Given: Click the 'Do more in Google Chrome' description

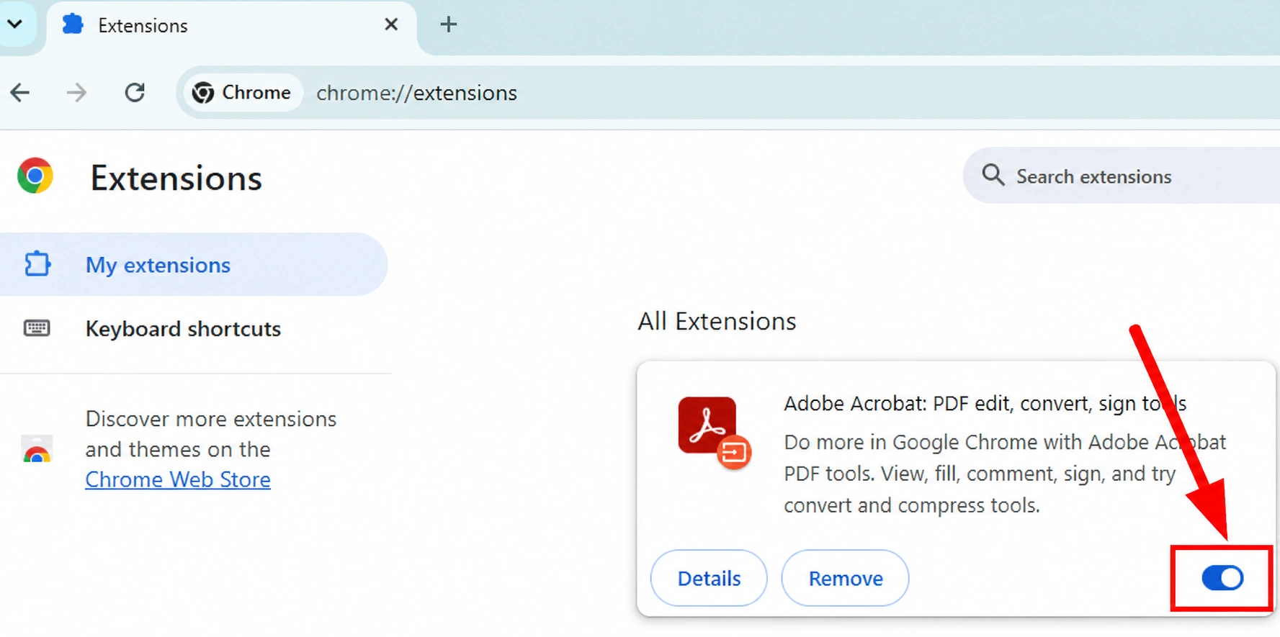Looking at the screenshot, I should (1005, 474).
